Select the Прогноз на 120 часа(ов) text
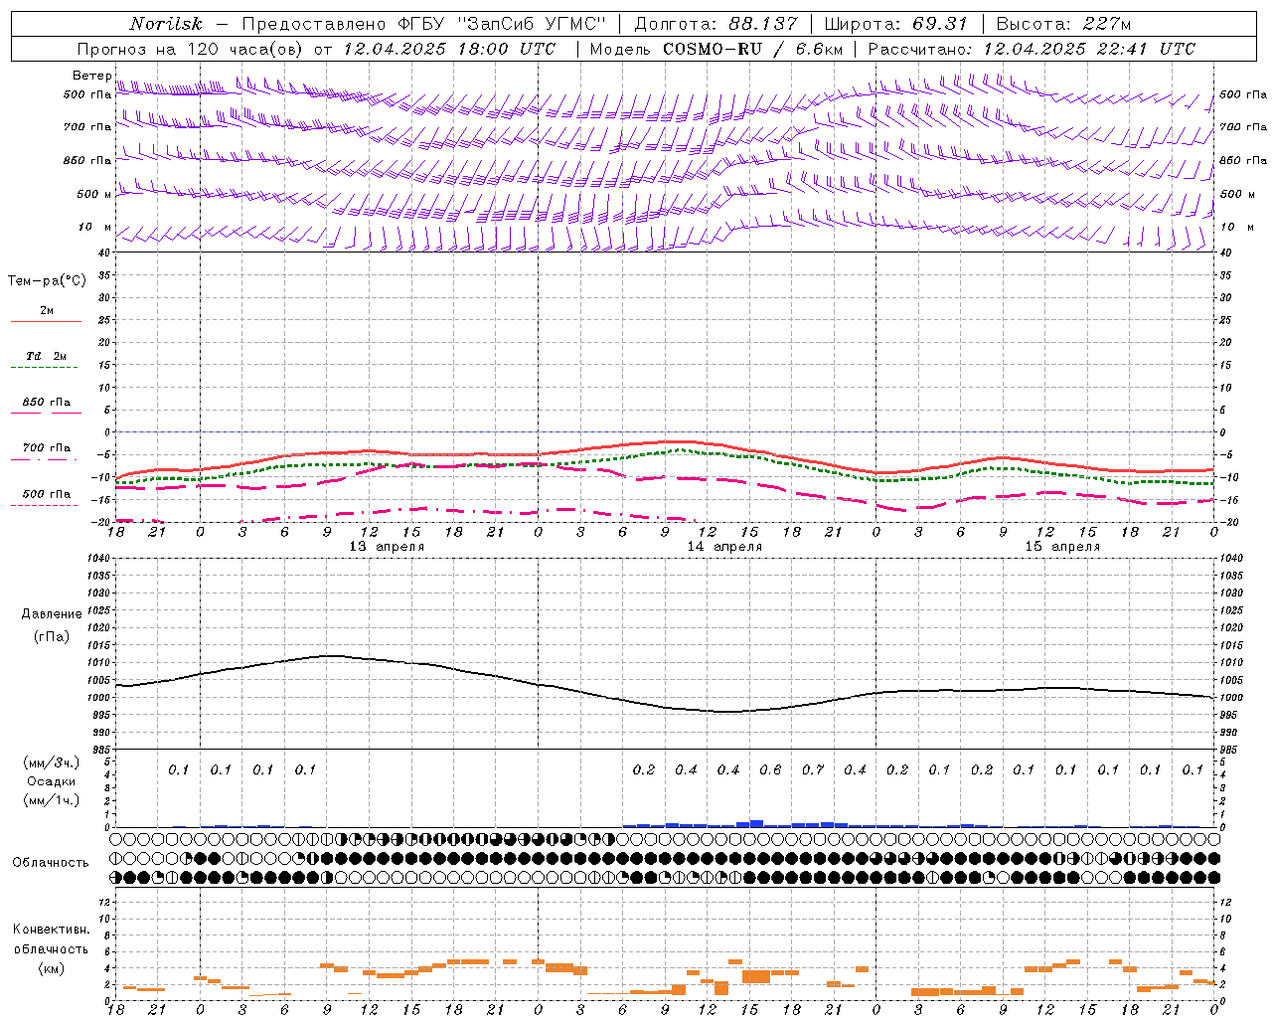Viewport: 1272px width, 1018px height. (x=191, y=49)
